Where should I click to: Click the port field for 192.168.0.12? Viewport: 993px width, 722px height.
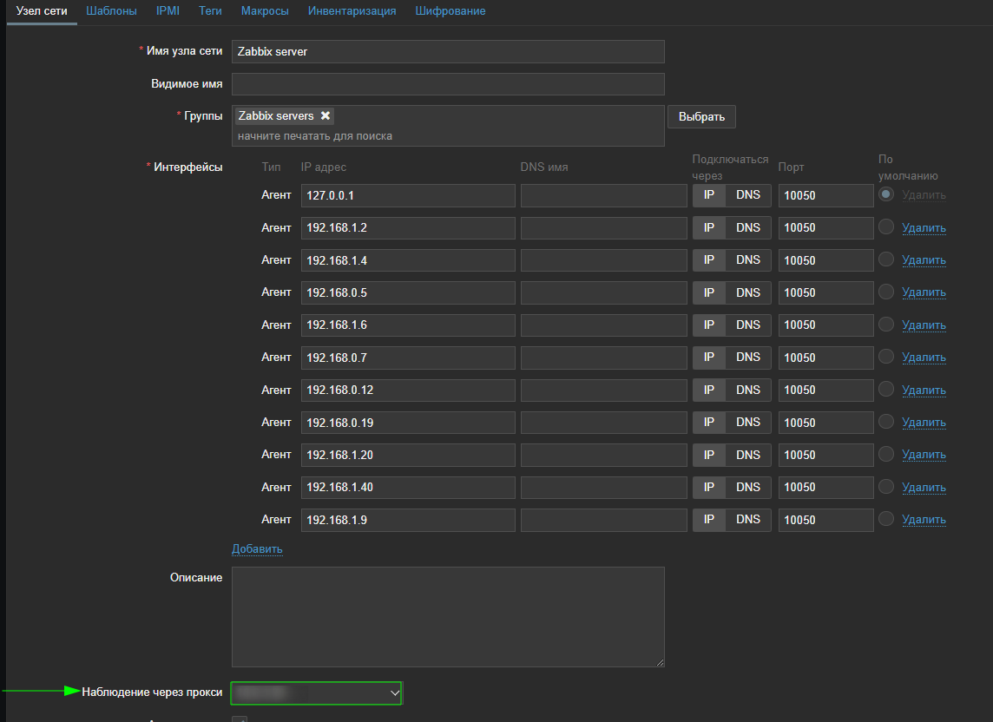point(825,391)
